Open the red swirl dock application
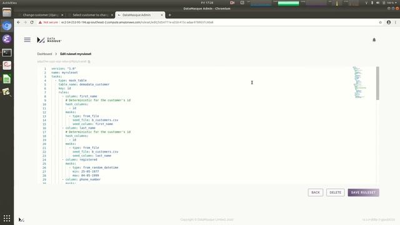The width and height of the screenshot is (400, 225). tap(7, 66)
